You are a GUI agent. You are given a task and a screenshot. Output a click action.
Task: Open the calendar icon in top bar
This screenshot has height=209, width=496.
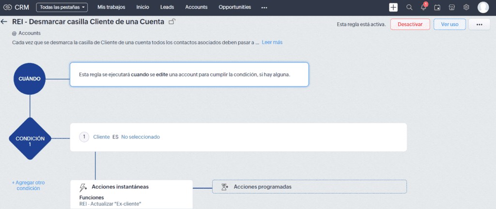point(438,7)
